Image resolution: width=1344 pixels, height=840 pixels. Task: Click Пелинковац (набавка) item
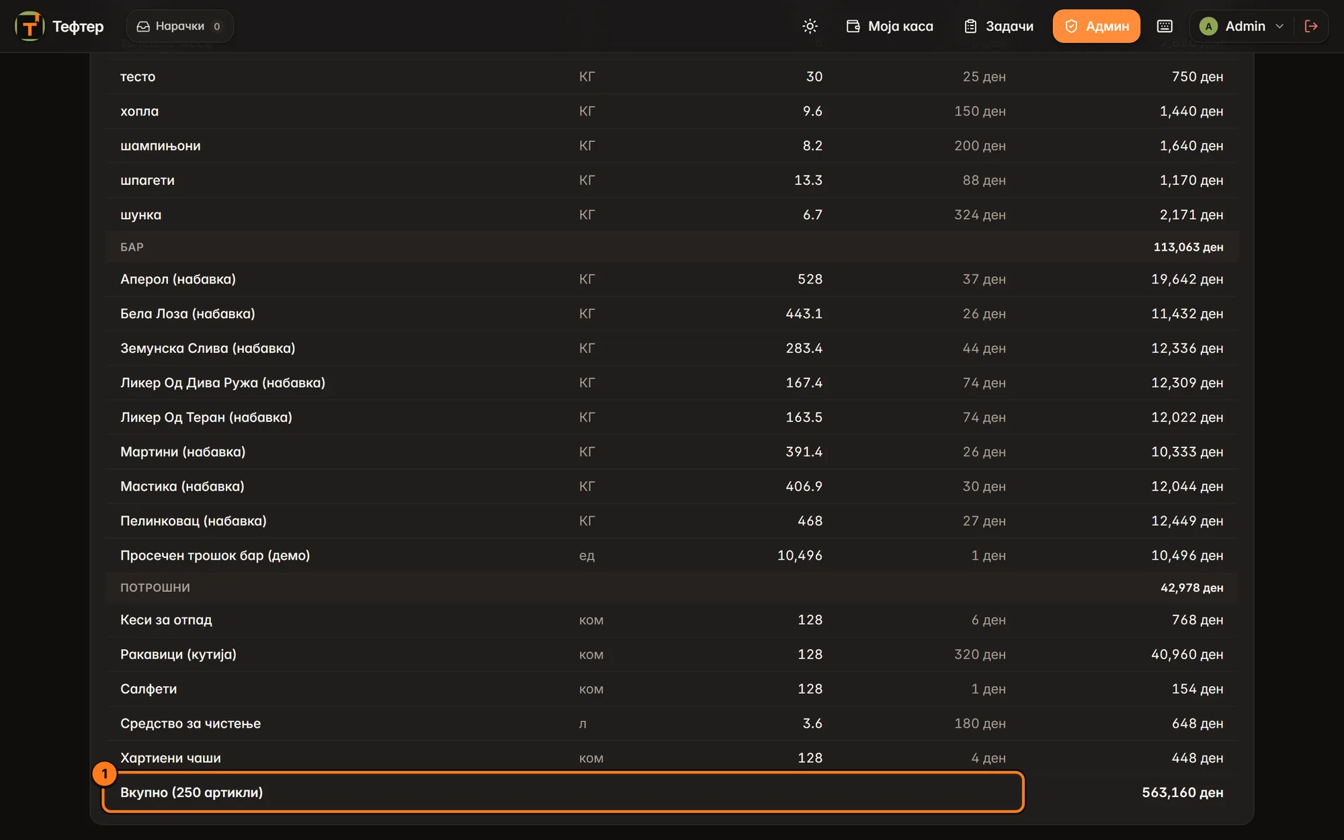coord(194,521)
